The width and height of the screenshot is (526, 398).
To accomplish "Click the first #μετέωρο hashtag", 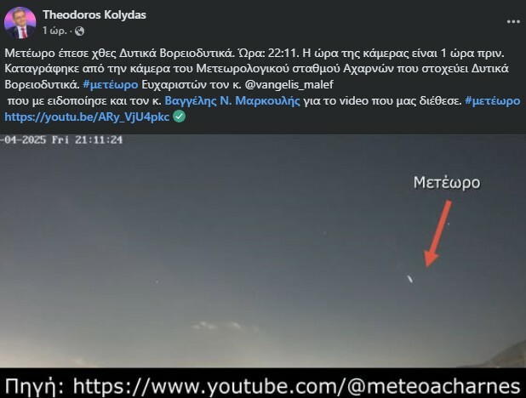I will (111, 84).
